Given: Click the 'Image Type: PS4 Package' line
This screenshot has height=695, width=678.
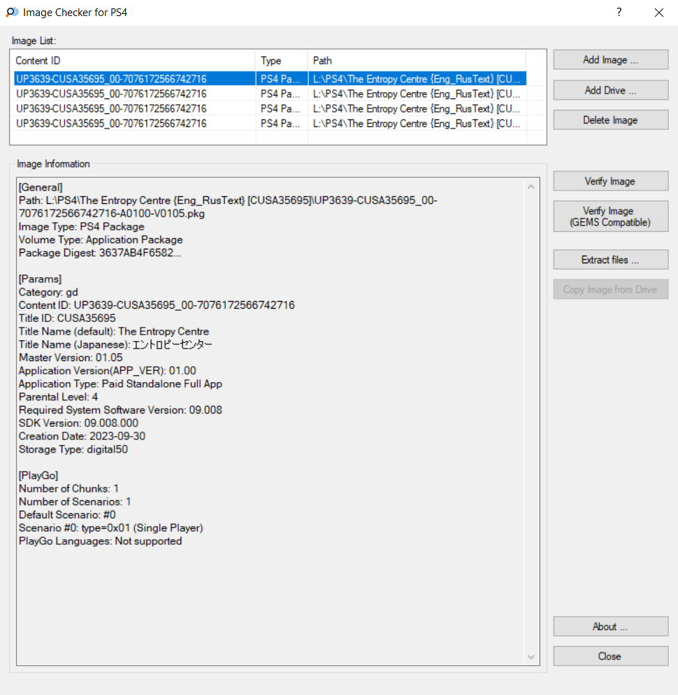Looking at the screenshot, I should click(x=82, y=227).
